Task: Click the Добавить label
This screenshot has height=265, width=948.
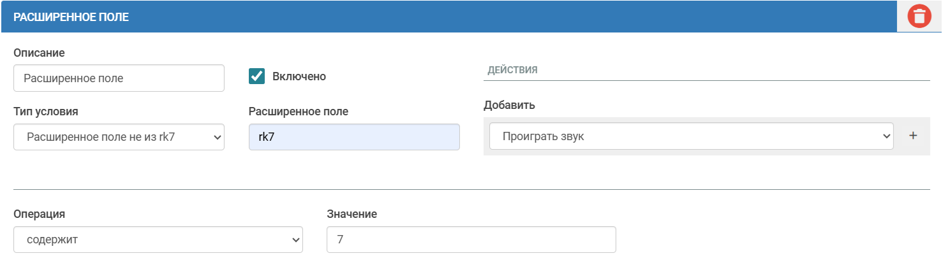Action: click(x=509, y=105)
